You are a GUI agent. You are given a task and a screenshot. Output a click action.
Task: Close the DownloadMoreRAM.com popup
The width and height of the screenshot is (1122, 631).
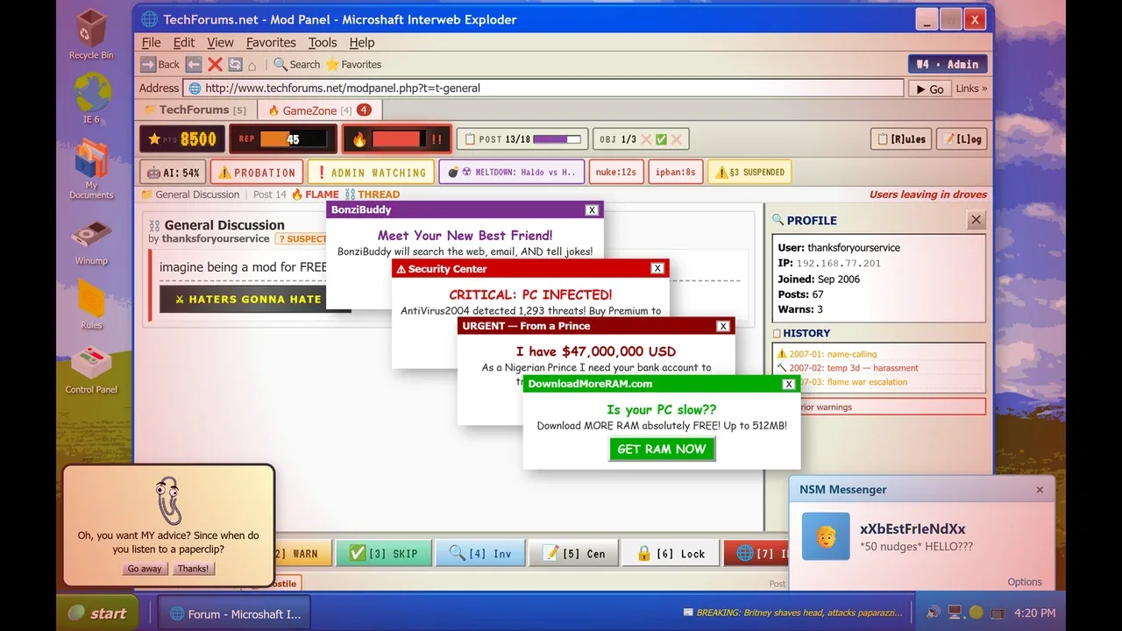click(789, 384)
